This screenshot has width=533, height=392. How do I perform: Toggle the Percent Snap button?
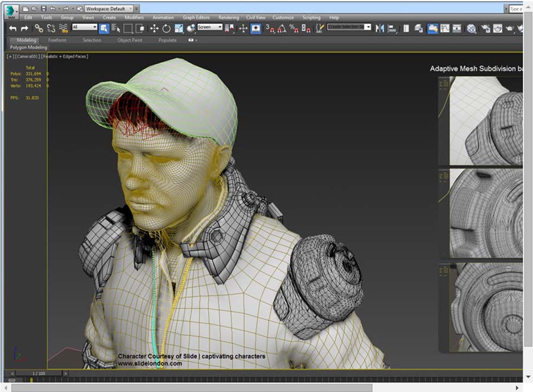294,28
